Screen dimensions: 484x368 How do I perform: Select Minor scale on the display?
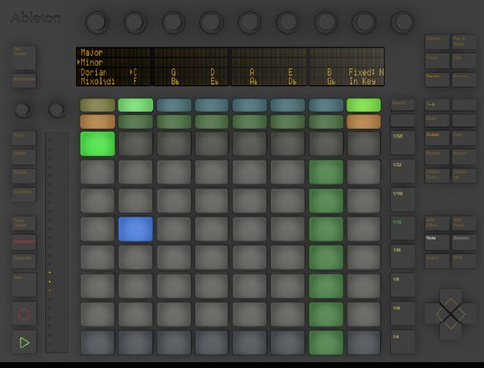tap(92, 62)
